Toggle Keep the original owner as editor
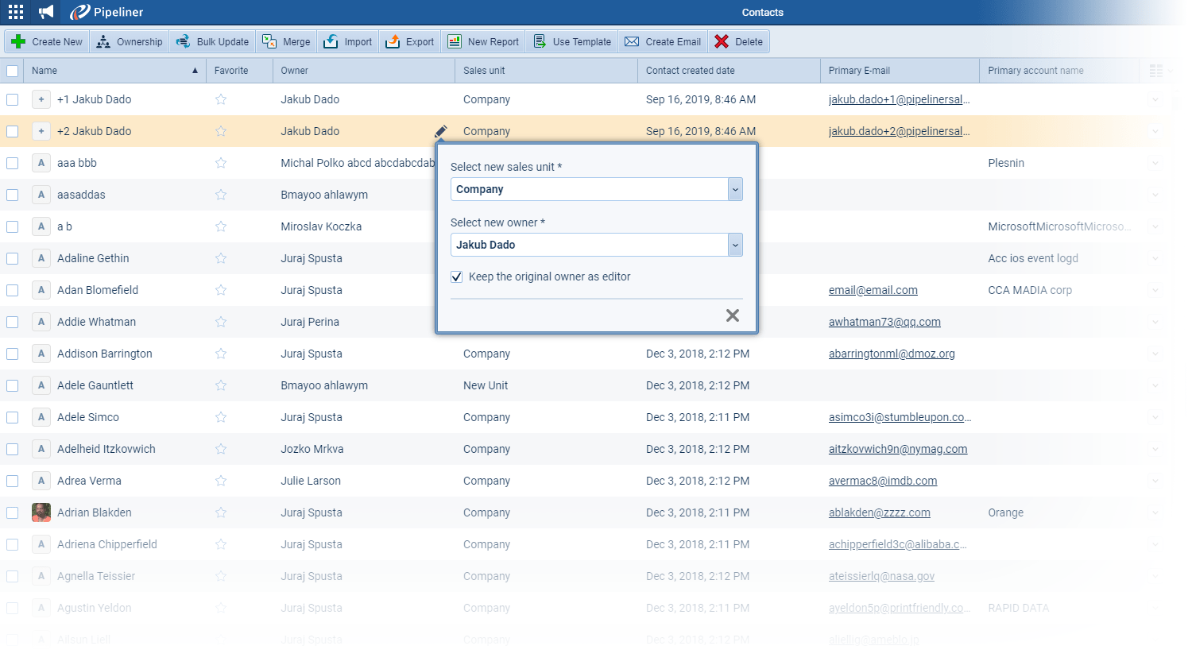Viewport: 1192px width, 669px height. tap(457, 277)
